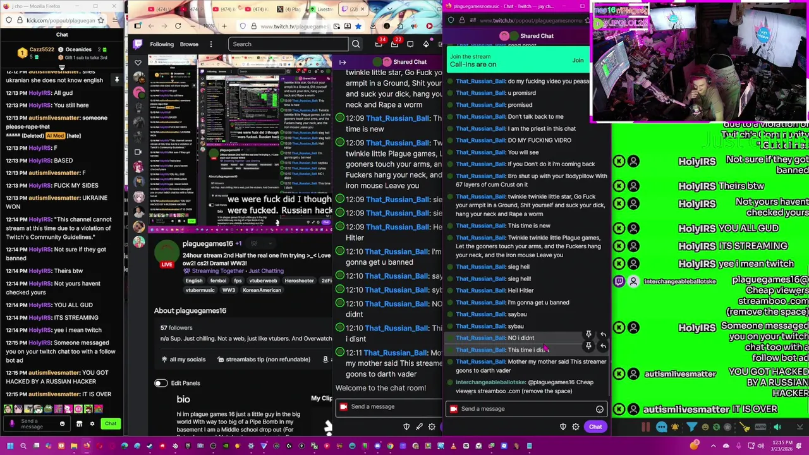Click shield mod icon below main Twitch chat input
The width and height of the screenshot is (809, 455).
point(406,427)
